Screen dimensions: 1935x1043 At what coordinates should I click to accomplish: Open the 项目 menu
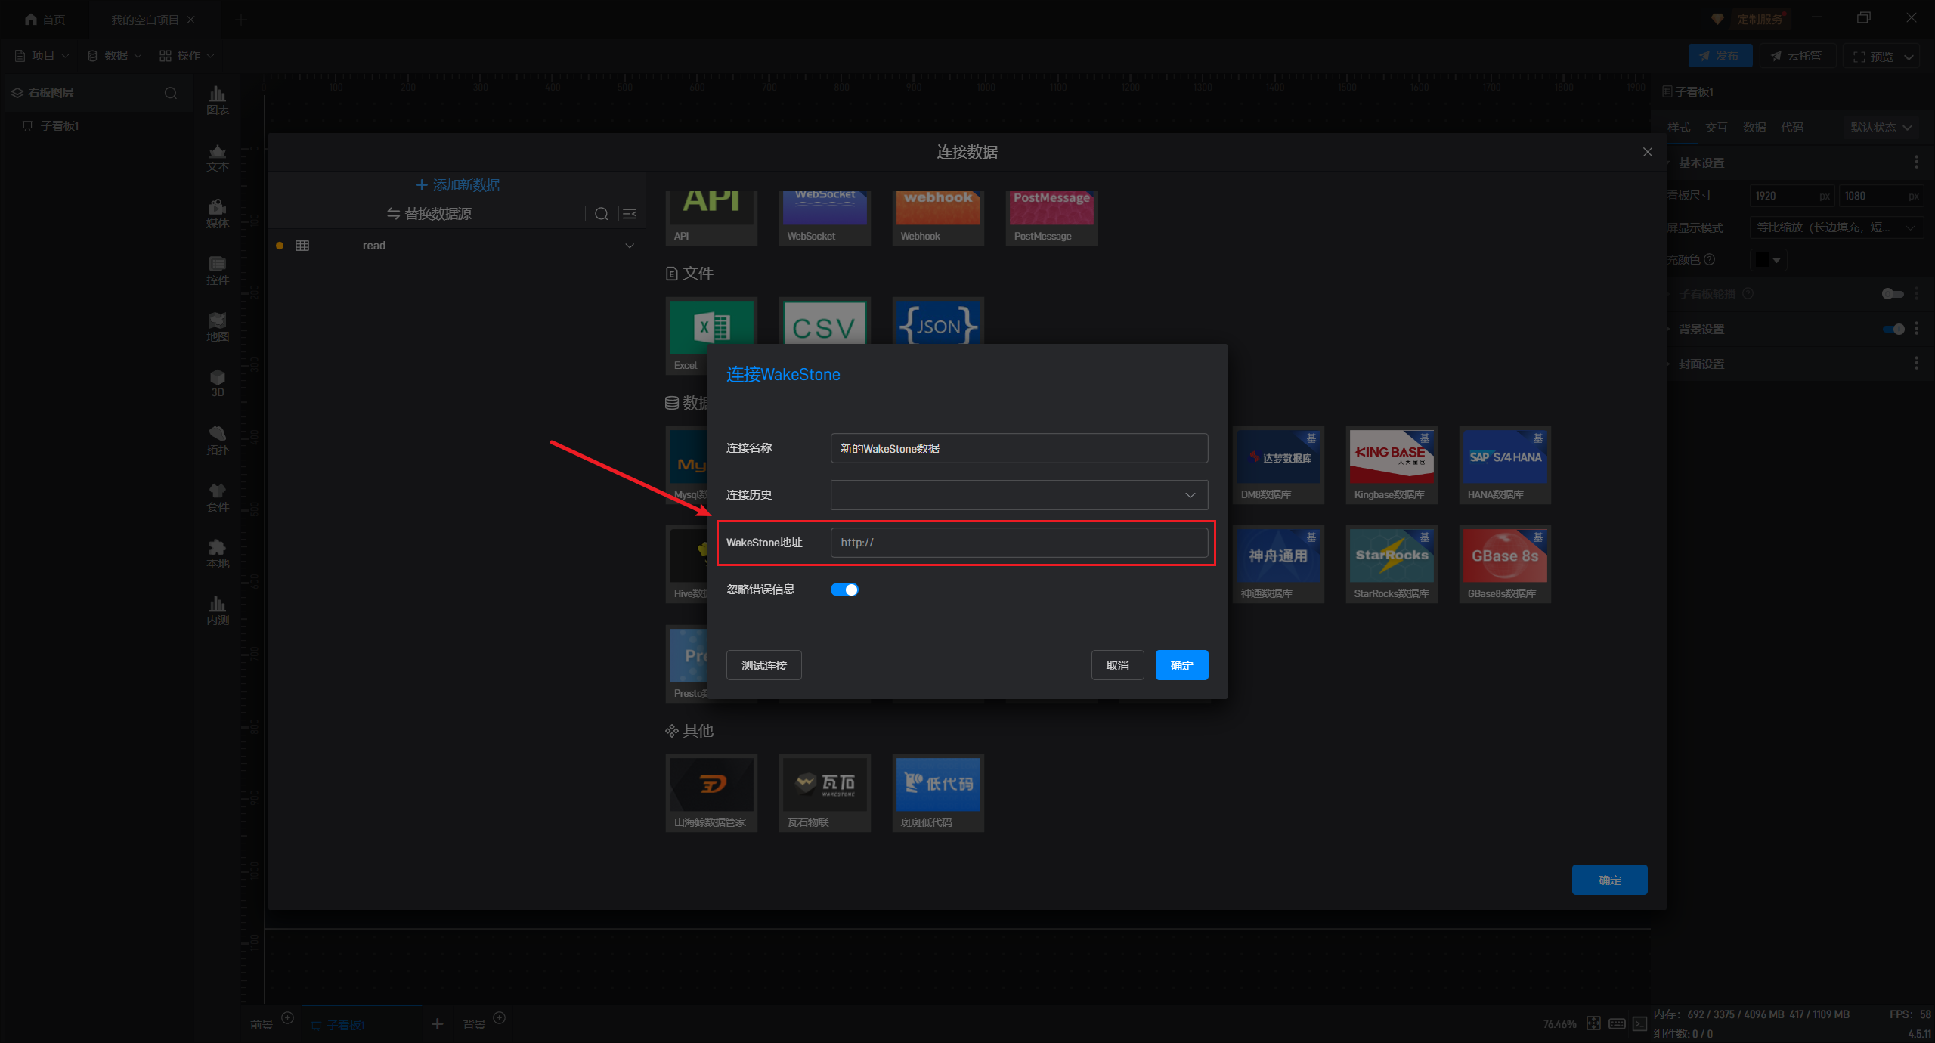click(x=42, y=56)
